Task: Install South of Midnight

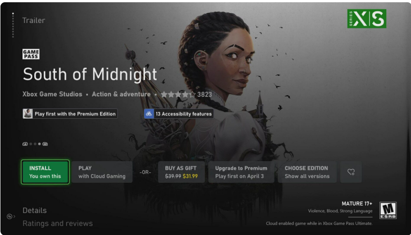Action: [x=45, y=172]
